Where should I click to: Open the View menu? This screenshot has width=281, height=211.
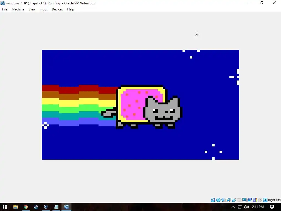tap(32, 9)
